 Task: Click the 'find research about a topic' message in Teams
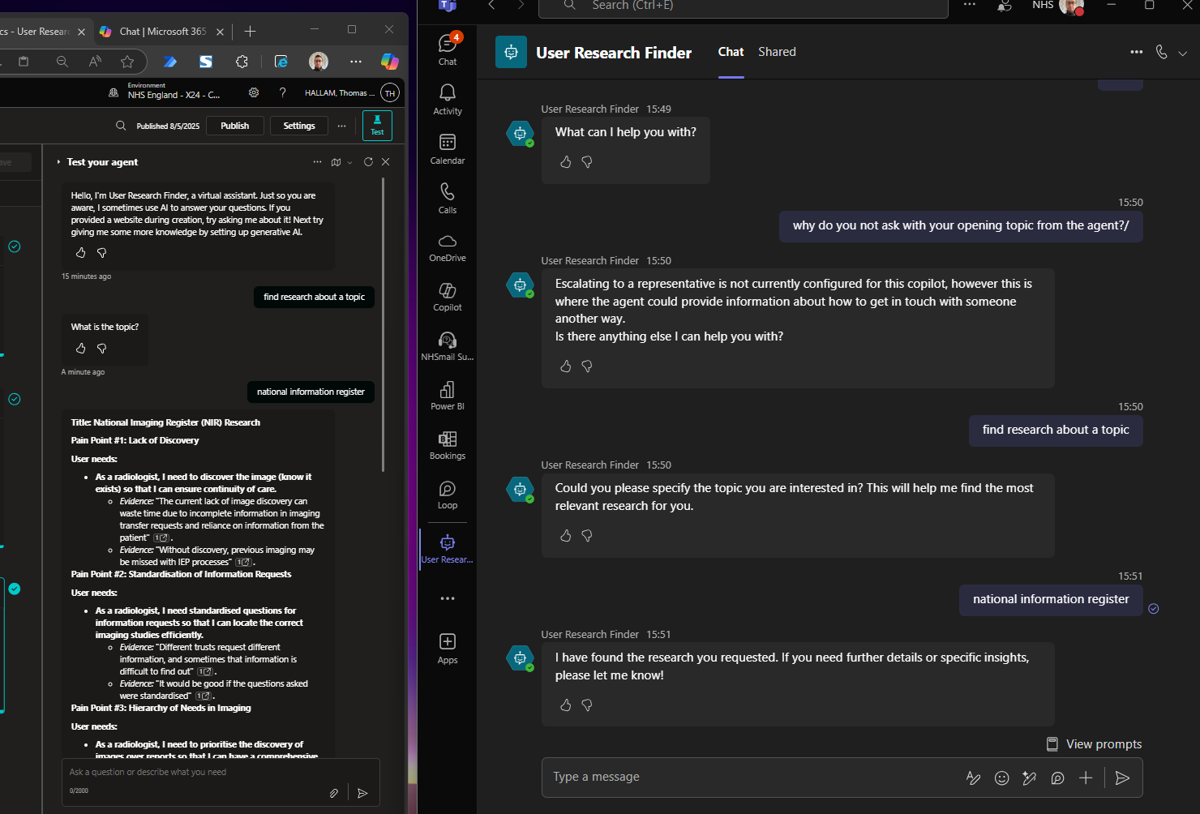(1056, 431)
